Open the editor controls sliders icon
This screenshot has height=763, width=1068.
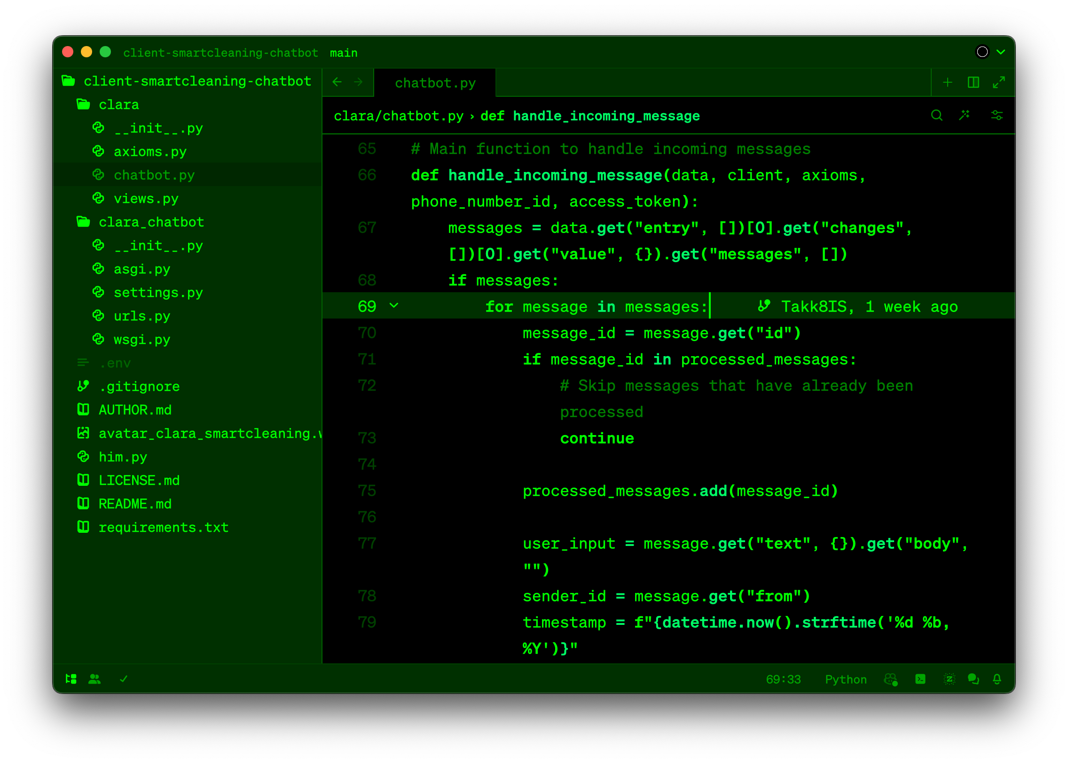997,116
